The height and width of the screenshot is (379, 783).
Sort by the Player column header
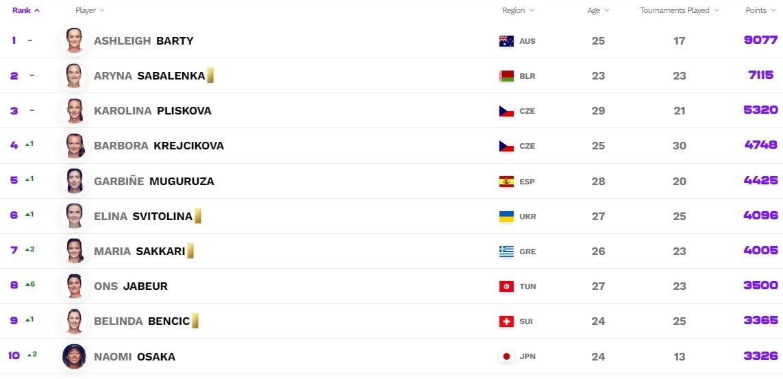point(90,10)
